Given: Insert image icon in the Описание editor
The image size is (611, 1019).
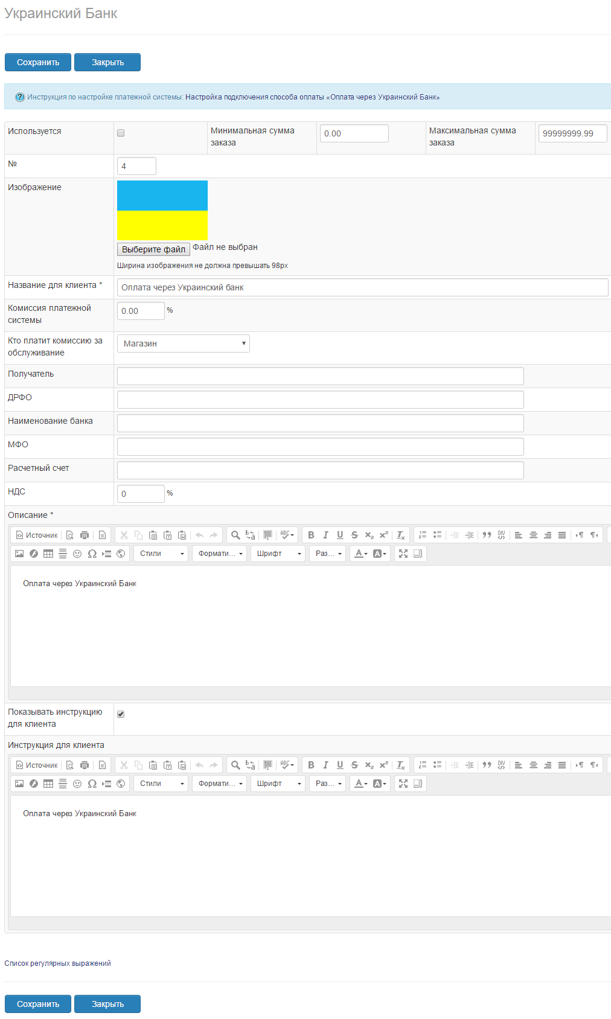Looking at the screenshot, I should pos(19,554).
